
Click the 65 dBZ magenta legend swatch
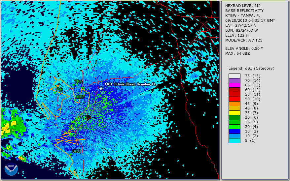(234, 85)
